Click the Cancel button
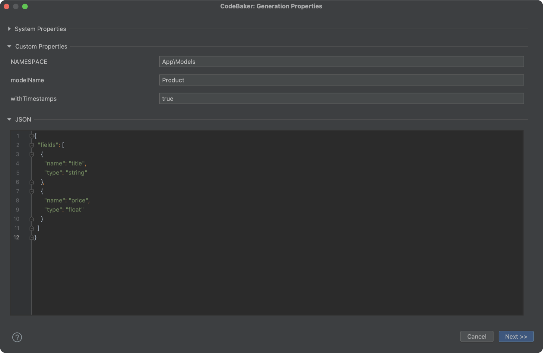This screenshot has height=353, width=543. [x=477, y=336]
